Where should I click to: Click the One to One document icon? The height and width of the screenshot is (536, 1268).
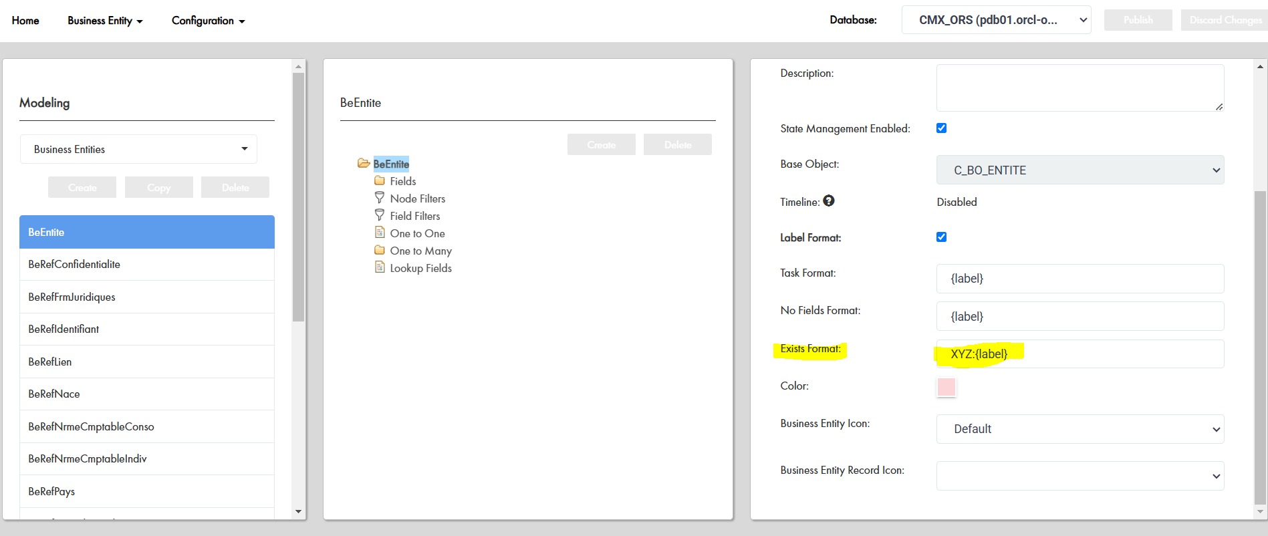pos(380,233)
